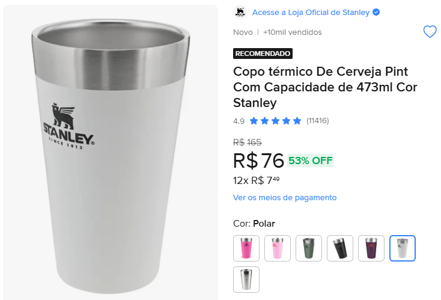Click the review count (11416)

coord(317,121)
